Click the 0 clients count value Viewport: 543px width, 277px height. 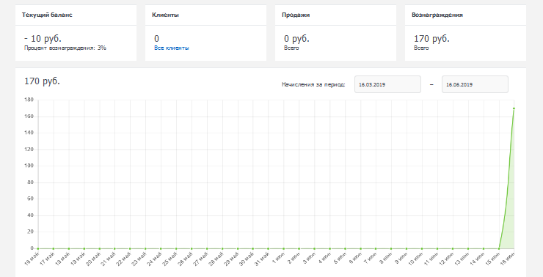(156, 38)
